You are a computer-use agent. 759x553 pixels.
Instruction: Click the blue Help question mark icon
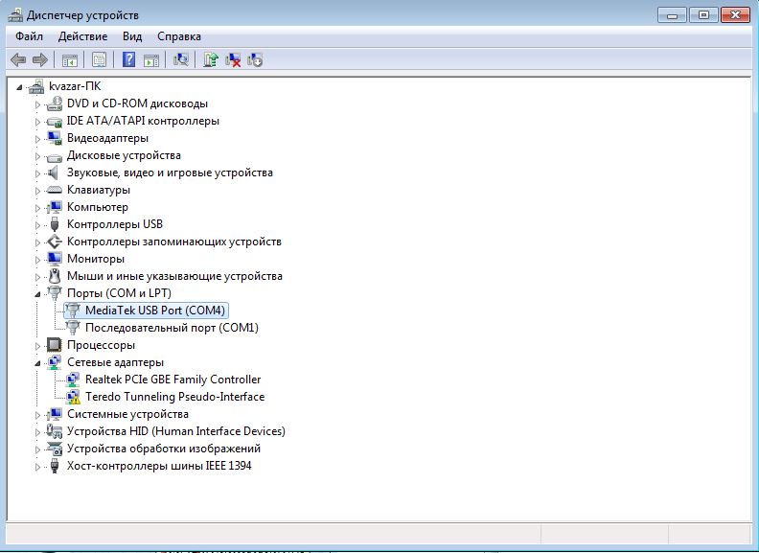pyautogui.click(x=128, y=59)
